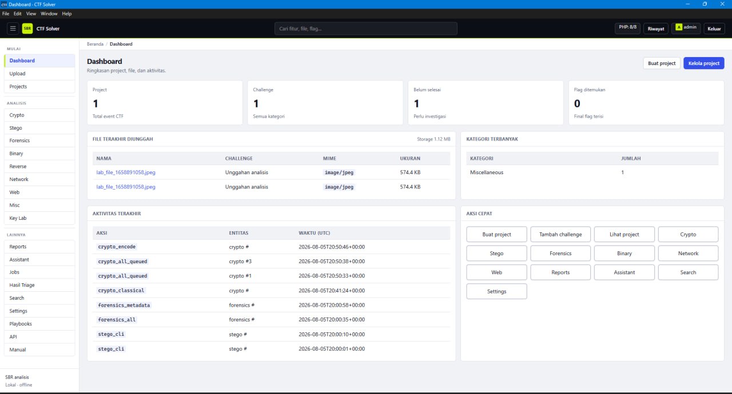This screenshot has height=394, width=732.
Task: Open Riwayat history
Action: point(656,29)
